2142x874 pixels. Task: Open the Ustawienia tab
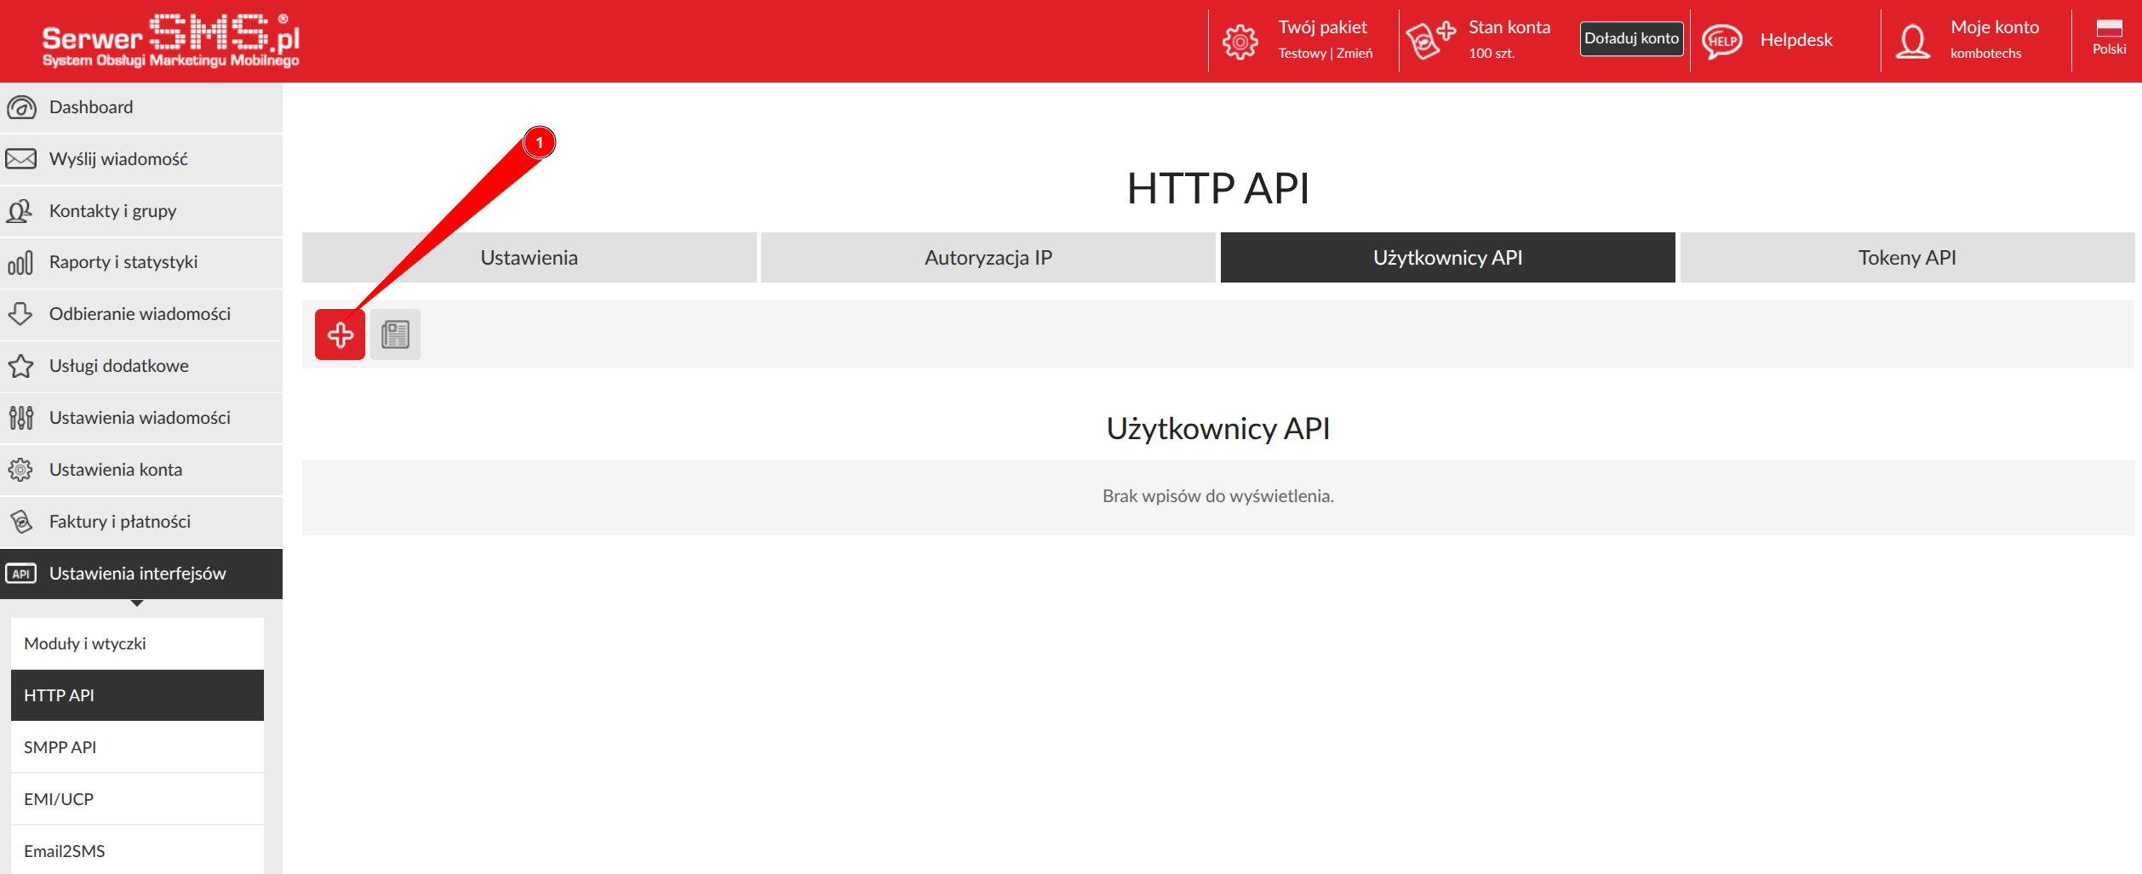click(529, 258)
